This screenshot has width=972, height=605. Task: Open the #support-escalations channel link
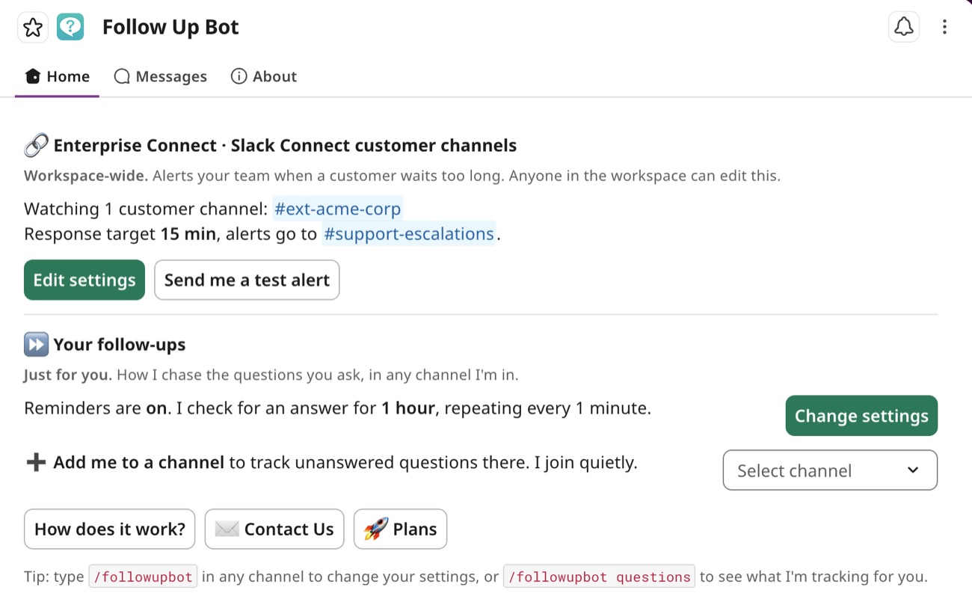(409, 234)
